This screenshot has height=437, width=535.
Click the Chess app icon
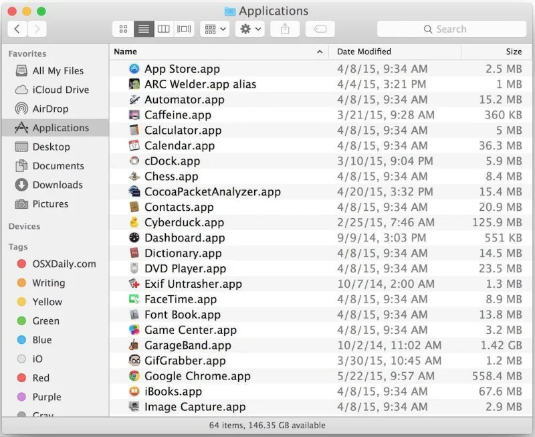coord(134,176)
